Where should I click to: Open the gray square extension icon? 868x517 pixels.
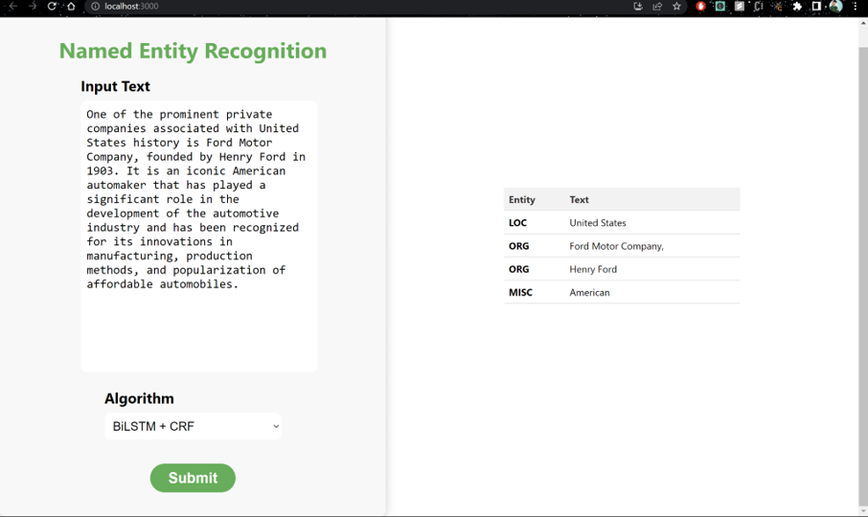[x=739, y=6]
